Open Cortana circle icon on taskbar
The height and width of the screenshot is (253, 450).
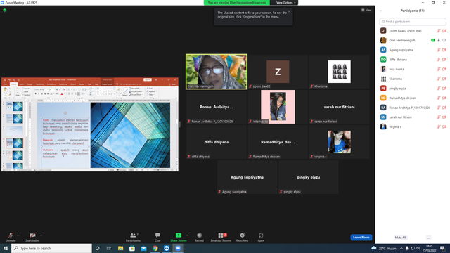(x=97, y=248)
